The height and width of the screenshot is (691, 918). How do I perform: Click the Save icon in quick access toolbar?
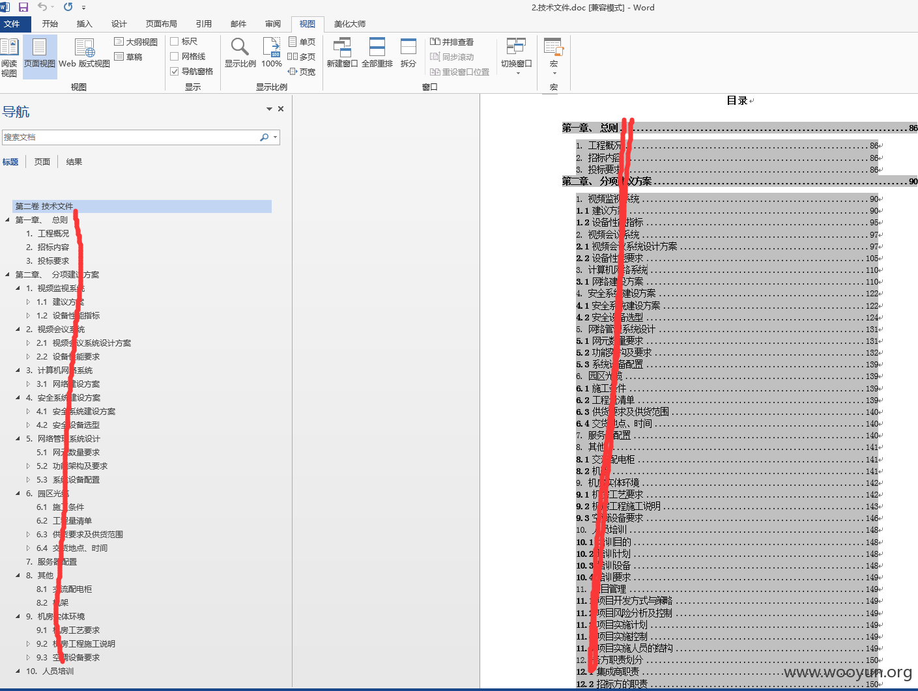23,7
